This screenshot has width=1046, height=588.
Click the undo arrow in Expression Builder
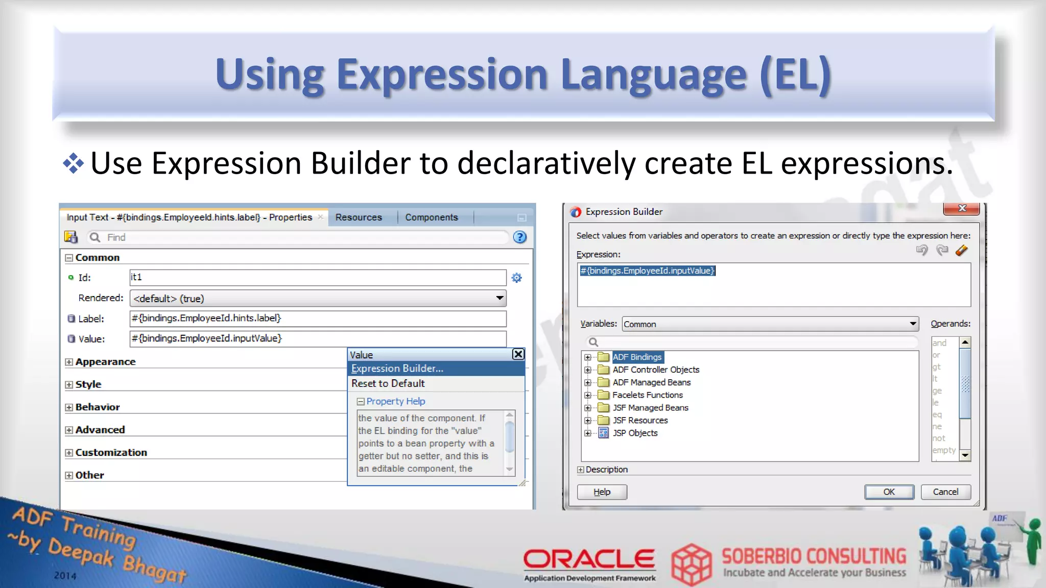[x=921, y=250]
